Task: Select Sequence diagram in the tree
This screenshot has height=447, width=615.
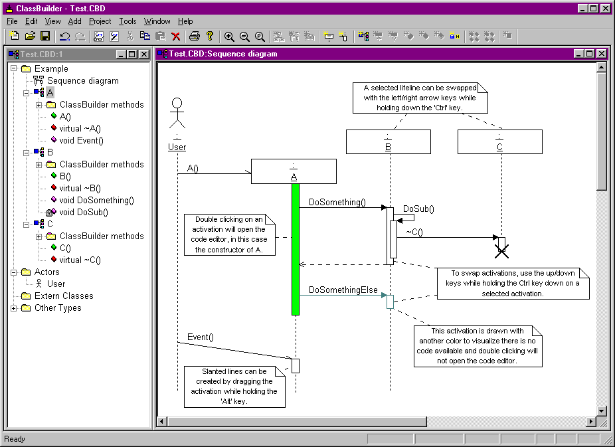Action: pos(83,81)
